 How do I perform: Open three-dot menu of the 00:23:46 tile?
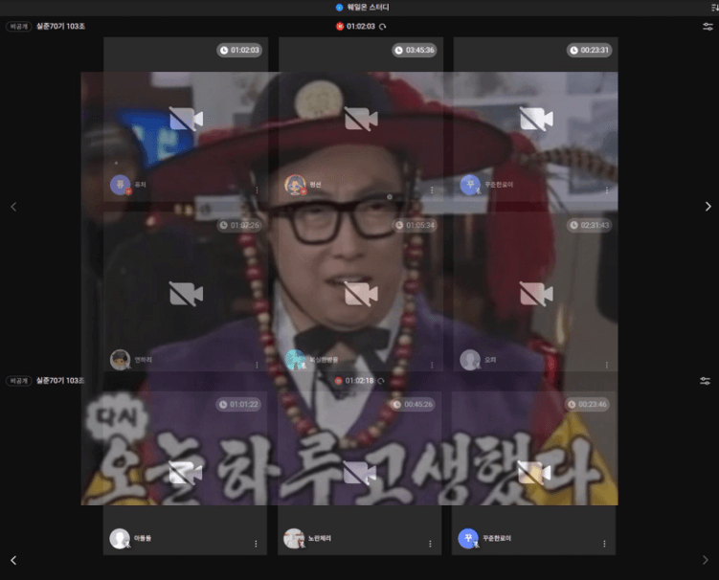coord(604,544)
